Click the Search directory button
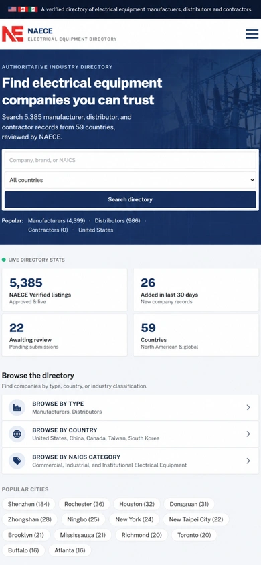Viewport: 261px width, 565px height. point(130,199)
